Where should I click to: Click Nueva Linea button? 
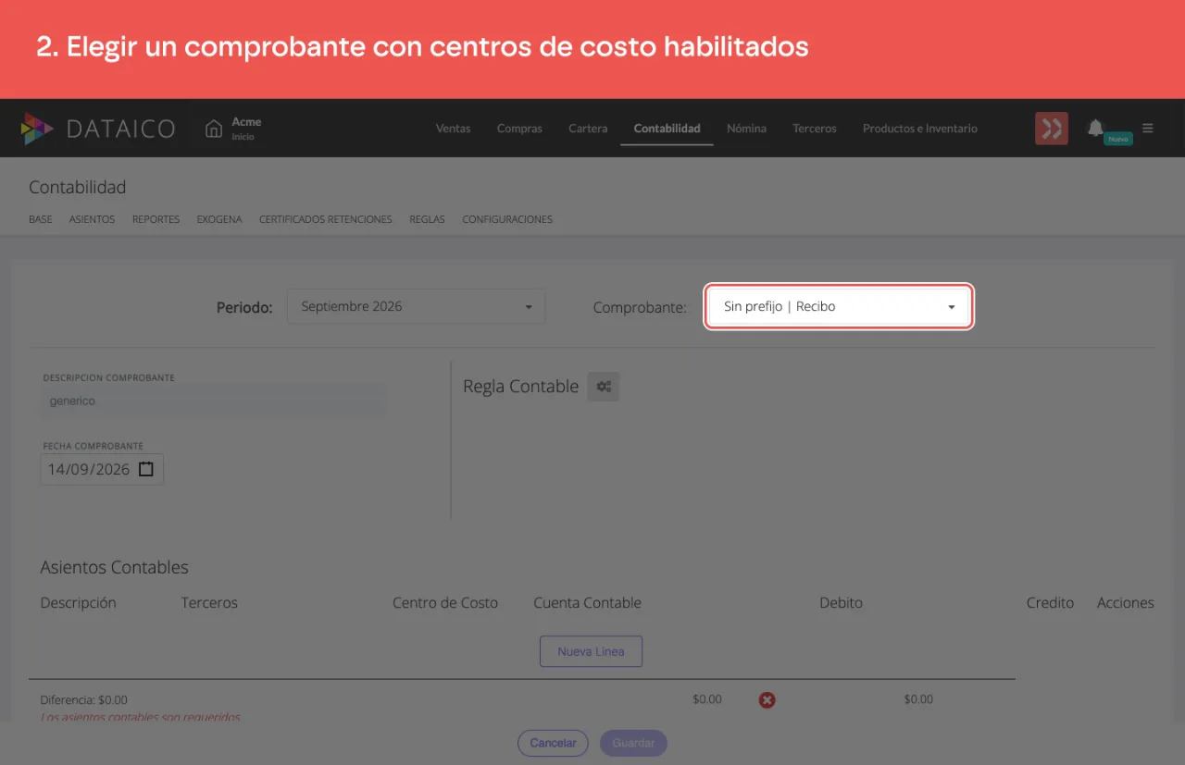591,651
